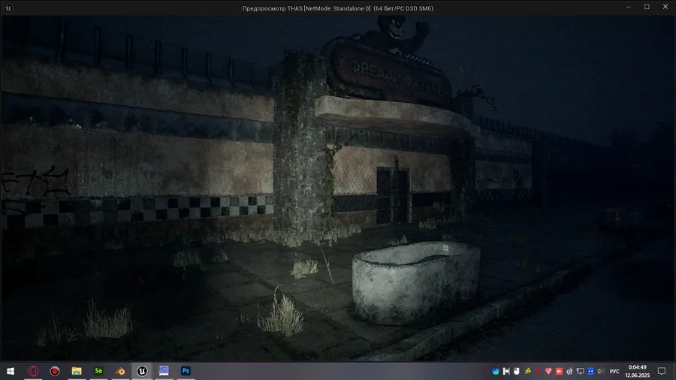Open the red square tray icon
The image size is (676, 380).
point(559,371)
